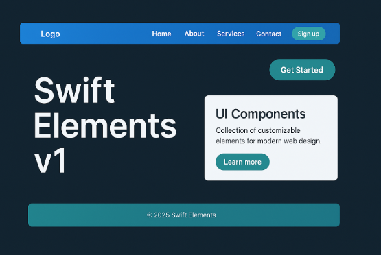Click the Sign up button
The height and width of the screenshot is (255, 381).
(x=309, y=34)
